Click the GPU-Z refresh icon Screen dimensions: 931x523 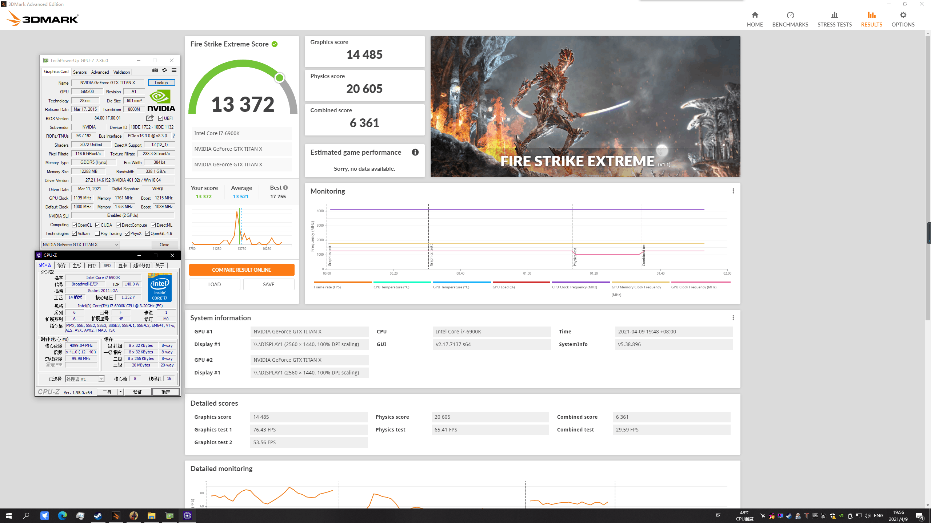pyautogui.click(x=164, y=70)
